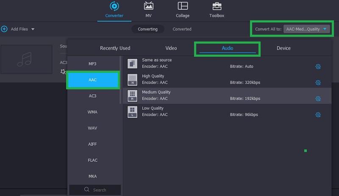Switch to the Device format tab

click(x=283, y=48)
